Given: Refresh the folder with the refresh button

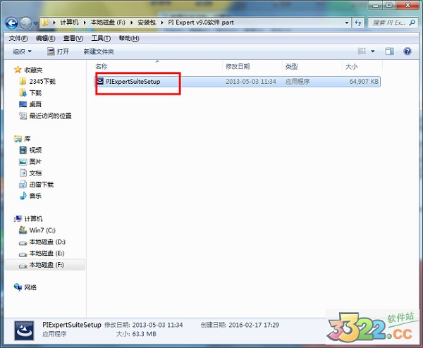Looking at the screenshot, I should (x=358, y=23).
